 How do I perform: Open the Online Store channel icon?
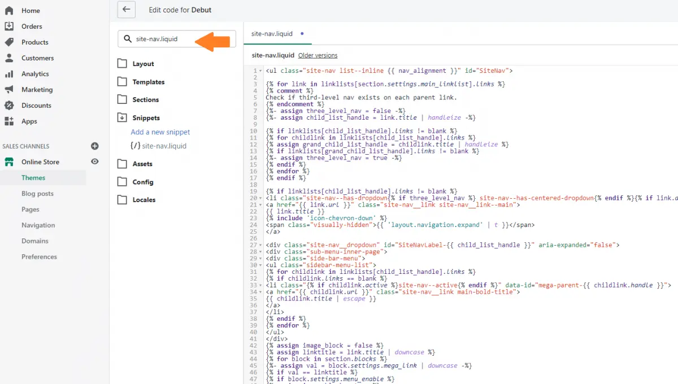coord(11,162)
